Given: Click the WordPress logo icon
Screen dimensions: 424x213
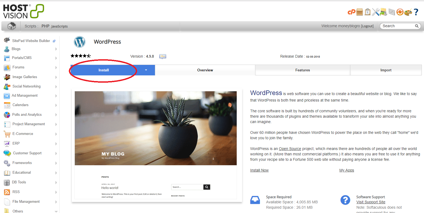Looking at the screenshot, I should coord(80,42).
